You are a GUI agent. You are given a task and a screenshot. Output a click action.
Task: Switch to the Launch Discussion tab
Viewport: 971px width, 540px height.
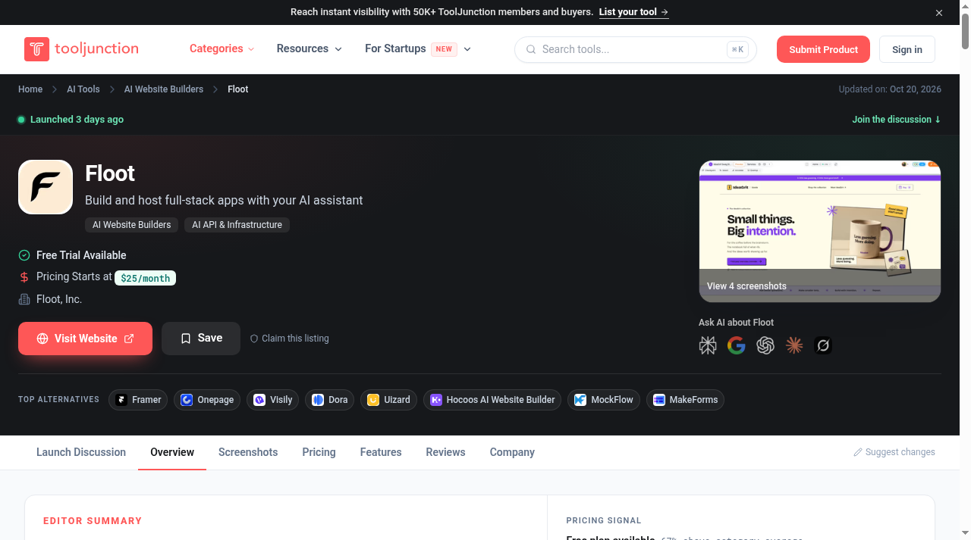[x=81, y=452]
